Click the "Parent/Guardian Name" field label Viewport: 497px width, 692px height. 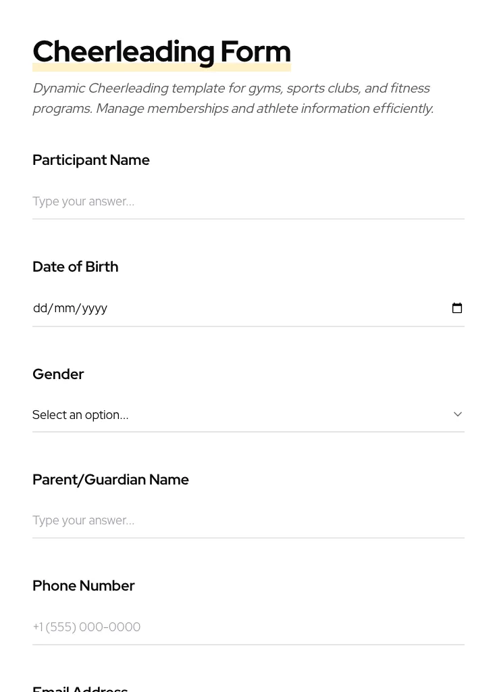111,480
